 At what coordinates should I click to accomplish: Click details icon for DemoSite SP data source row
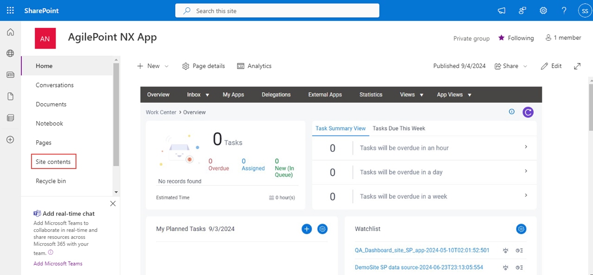[x=519, y=268]
